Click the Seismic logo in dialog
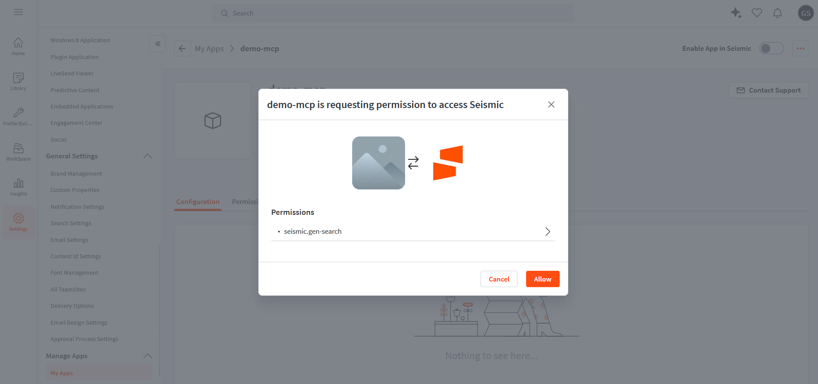This screenshot has height=384, width=818. pyautogui.click(x=448, y=163)
